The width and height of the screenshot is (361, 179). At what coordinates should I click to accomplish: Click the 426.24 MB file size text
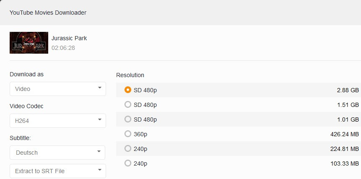[345, 134]
